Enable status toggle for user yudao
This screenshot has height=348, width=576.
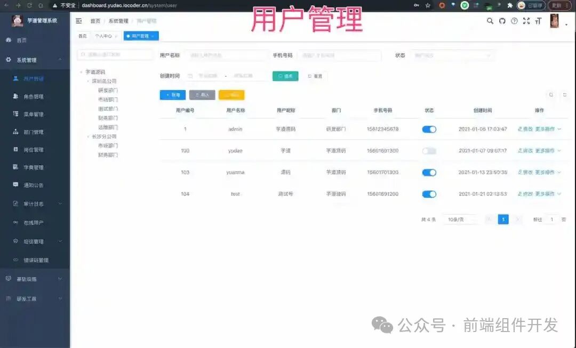[x=429, y=151]
